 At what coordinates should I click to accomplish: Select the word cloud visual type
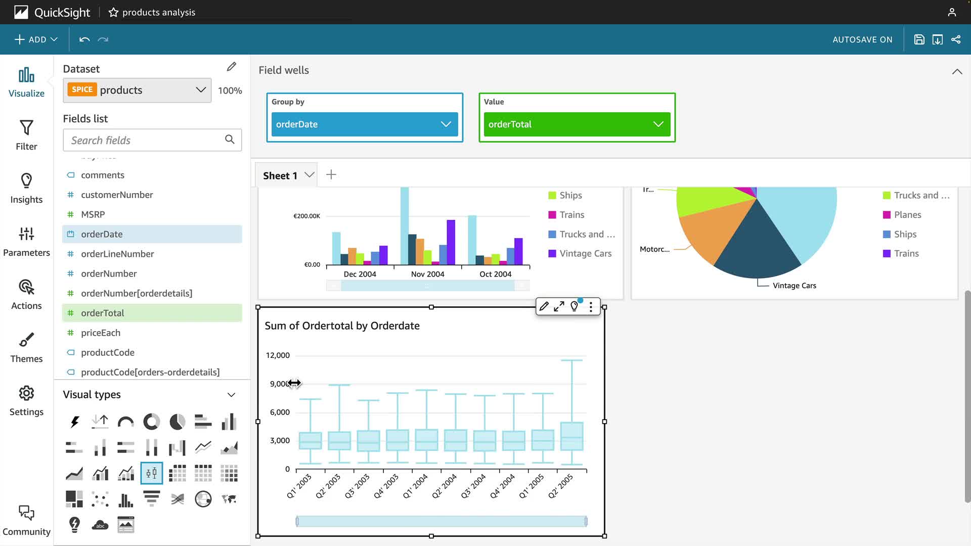point(100,525)
